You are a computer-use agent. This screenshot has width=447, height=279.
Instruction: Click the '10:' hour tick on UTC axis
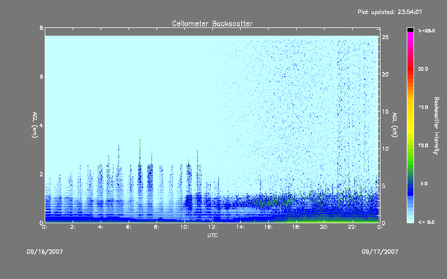click(184, 227)
